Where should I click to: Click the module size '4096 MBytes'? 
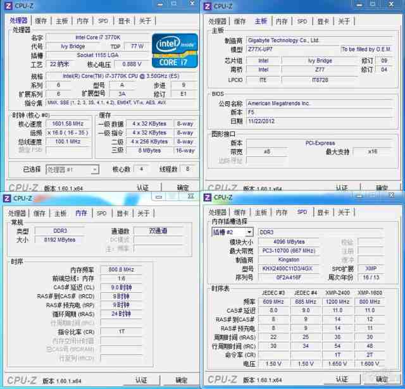click(x=289, y=242)
